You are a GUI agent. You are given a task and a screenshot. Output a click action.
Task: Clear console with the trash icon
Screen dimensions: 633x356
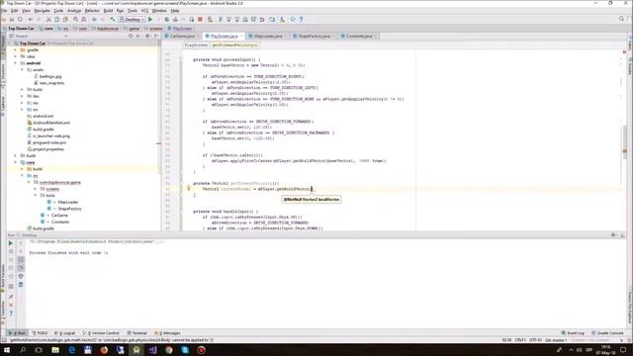[x=21, y=285]
